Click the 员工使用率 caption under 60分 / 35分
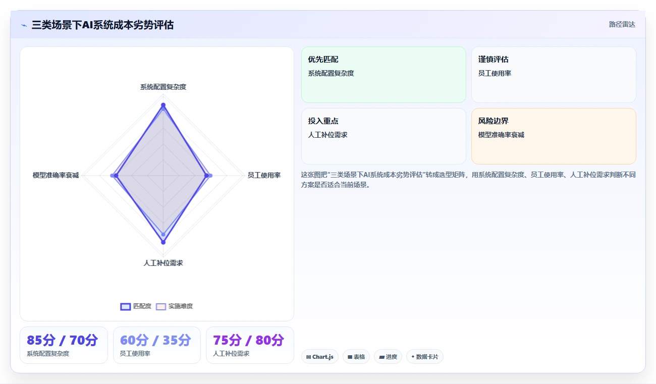The image size is (656, 384). (x=135, y=354)
